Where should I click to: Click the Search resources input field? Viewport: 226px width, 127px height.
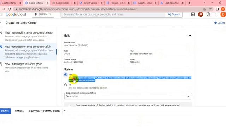click(x=113, y=14)
